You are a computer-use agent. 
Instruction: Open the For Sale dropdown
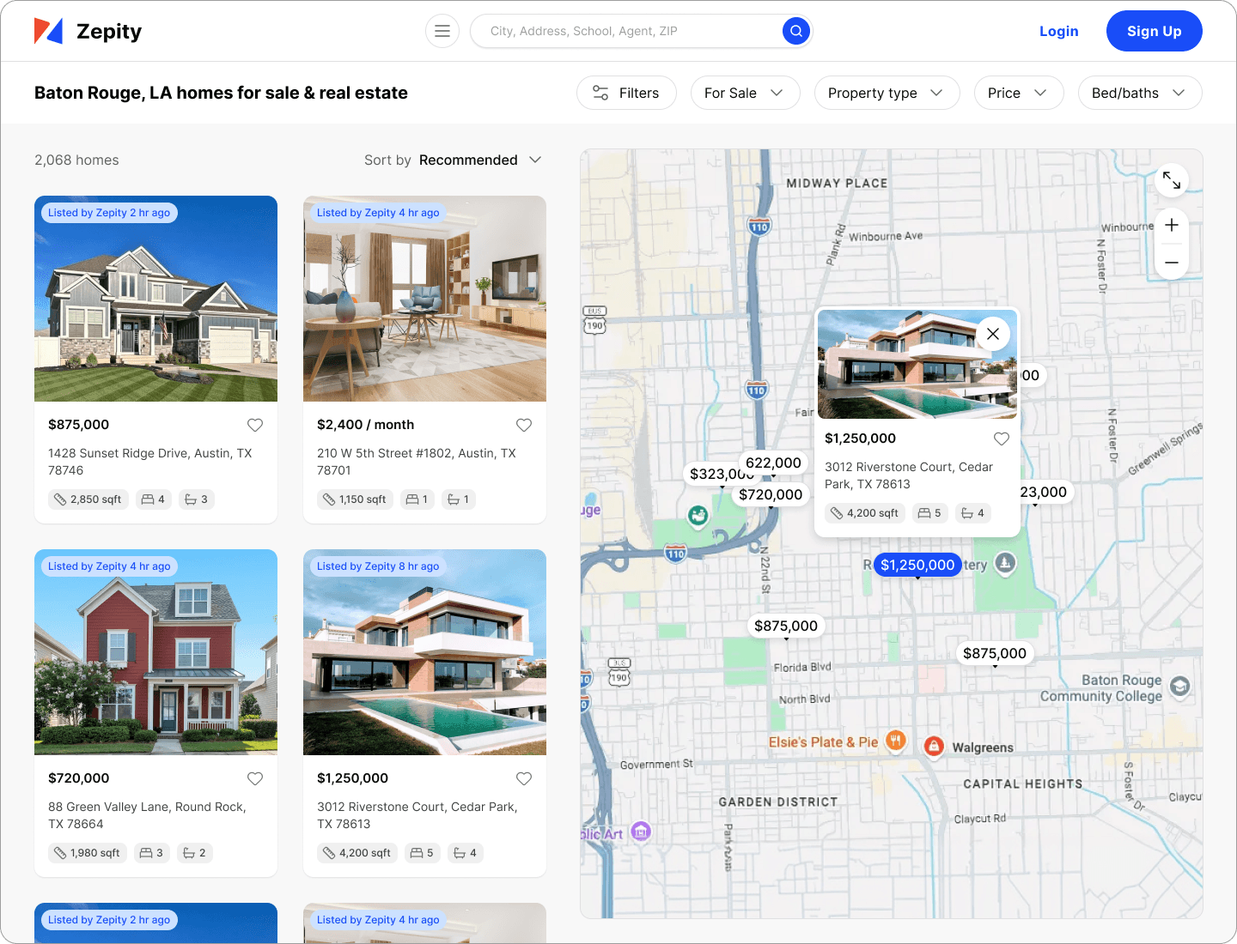pos(745,93)
